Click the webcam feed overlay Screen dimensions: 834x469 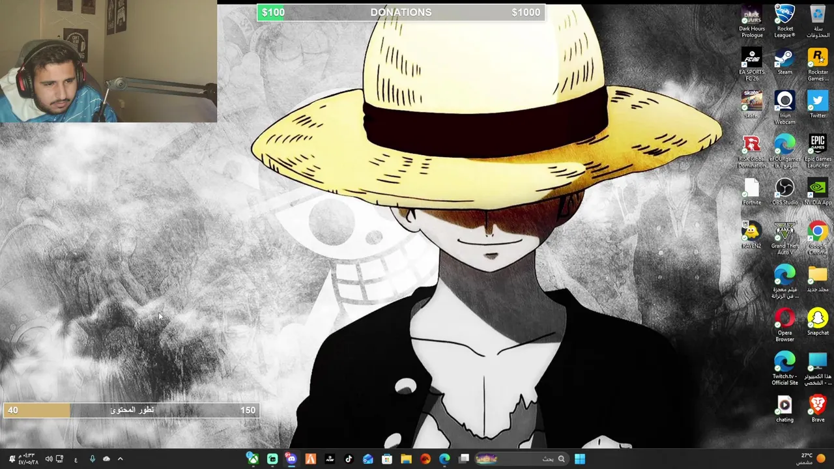(x=108, y=61)
